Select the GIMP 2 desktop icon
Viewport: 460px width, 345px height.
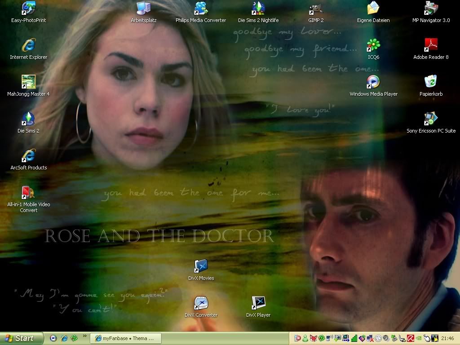(316, 12)
